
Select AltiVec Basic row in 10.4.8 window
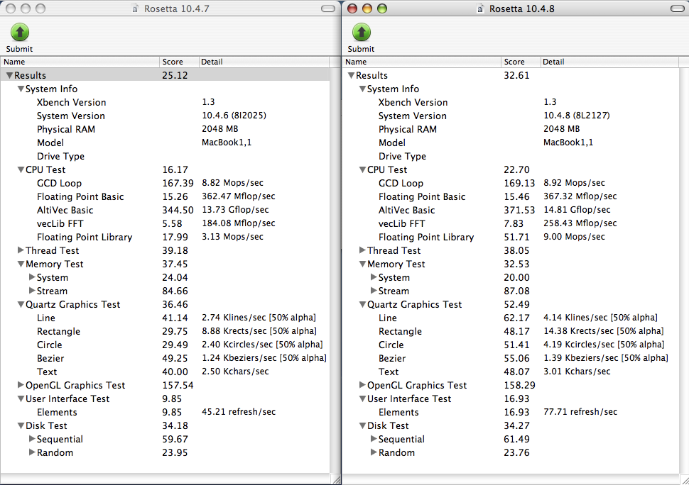click(x=510, y=210)
